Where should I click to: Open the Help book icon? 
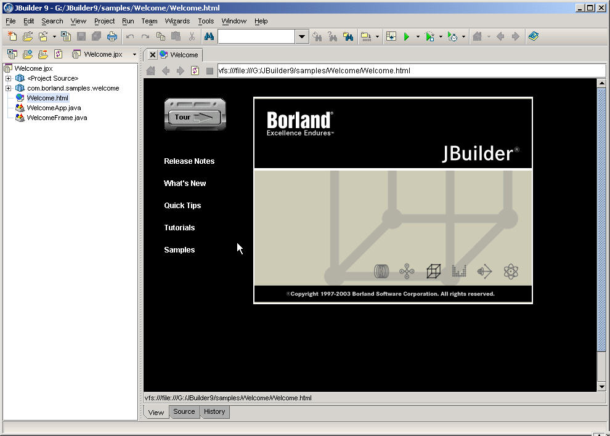click(x=534, y=37)
